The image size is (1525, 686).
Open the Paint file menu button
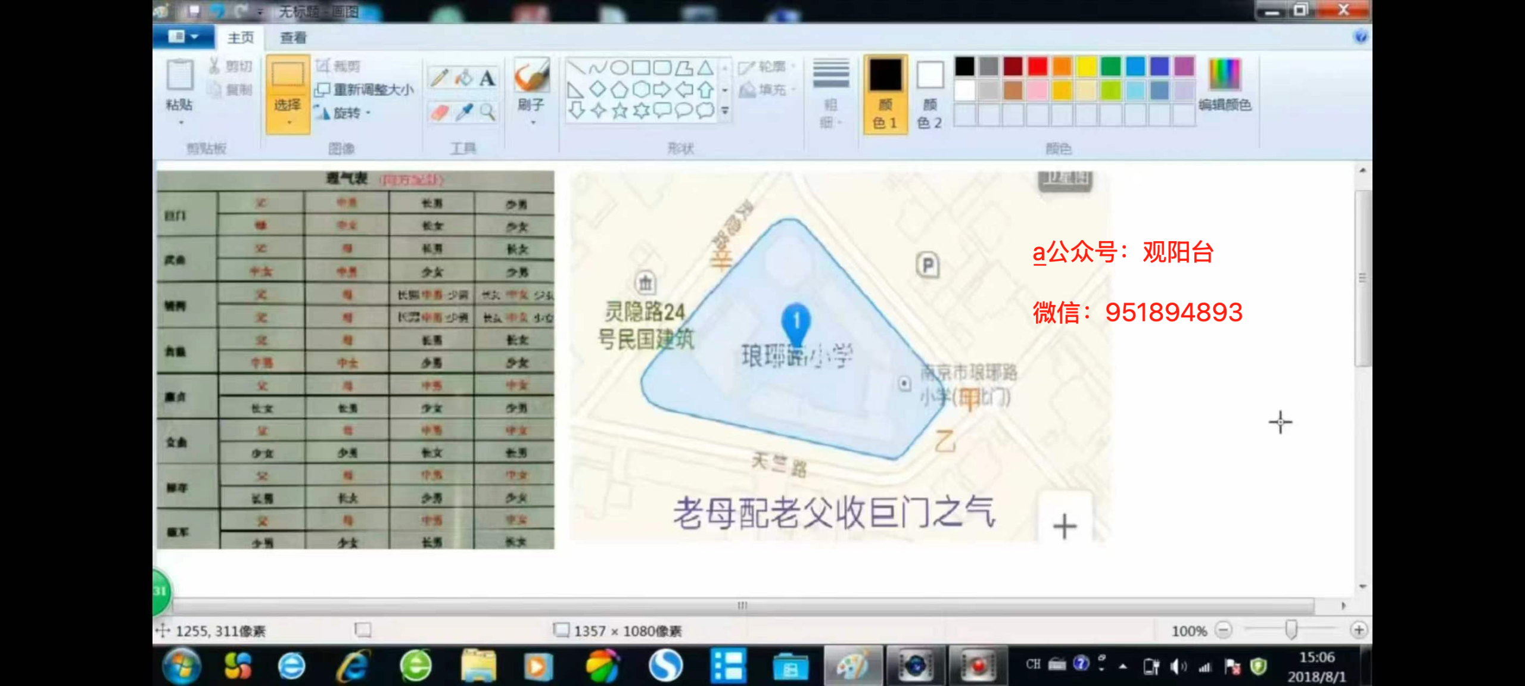(x=182, y=37)
